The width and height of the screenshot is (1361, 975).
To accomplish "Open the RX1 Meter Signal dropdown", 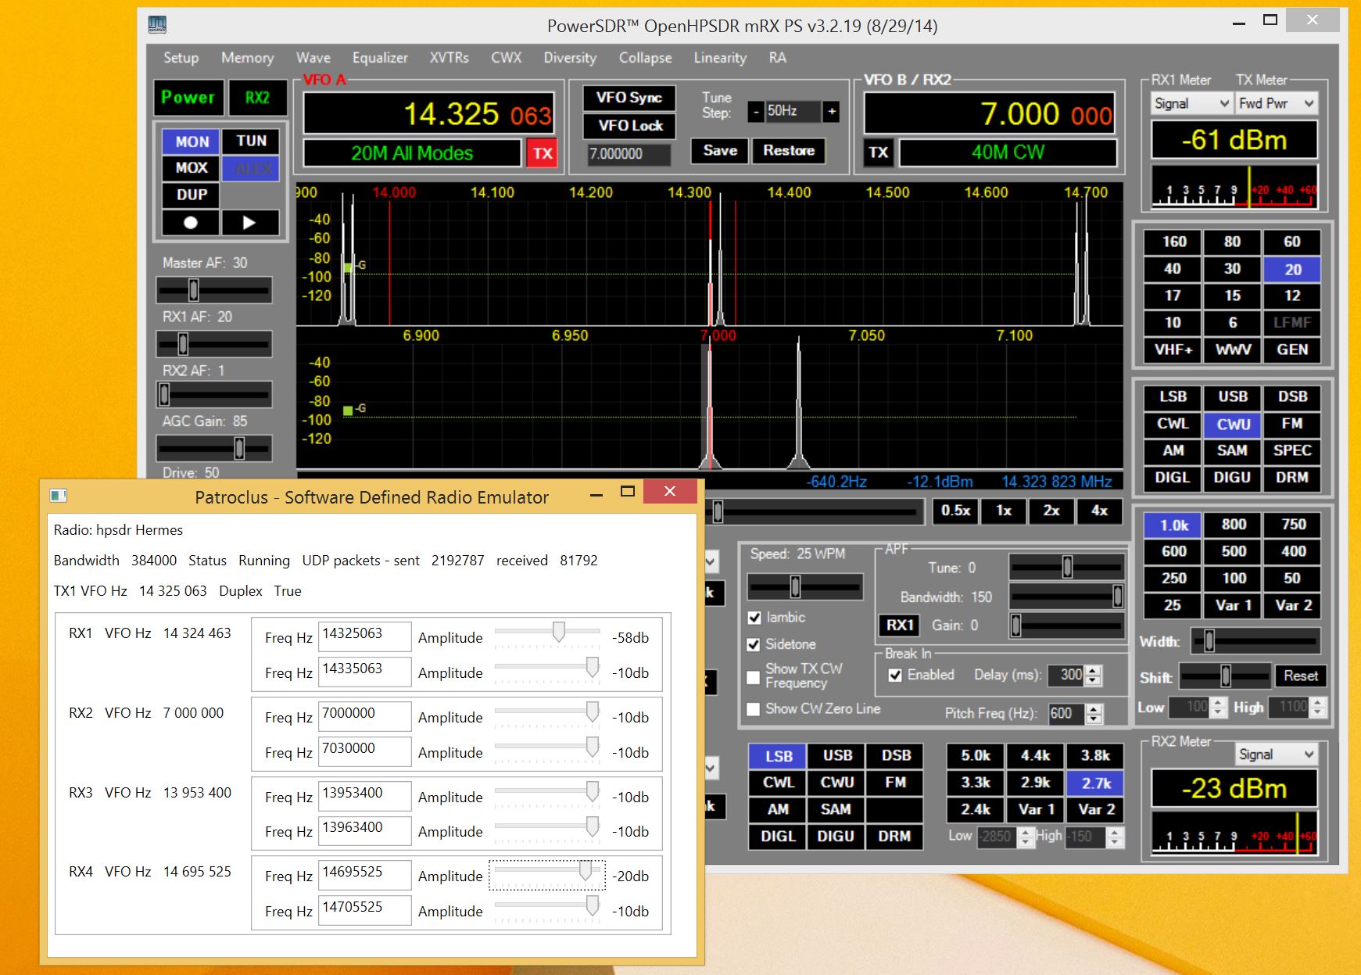I will point(1191,103).
